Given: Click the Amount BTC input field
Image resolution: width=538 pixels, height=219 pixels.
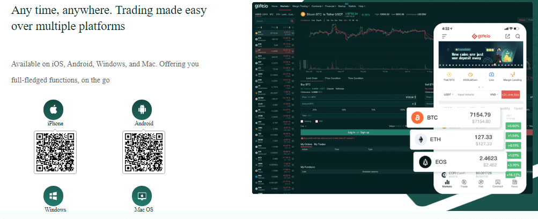Looking at the screenshot, I should point(358,104).
